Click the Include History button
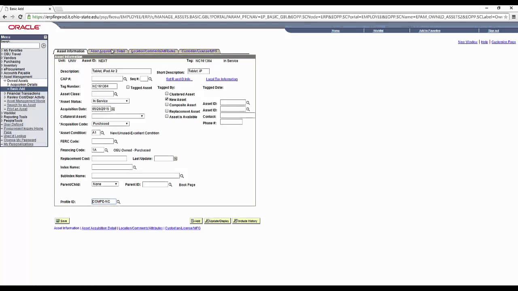518x291 pixels. click(246, 221)
